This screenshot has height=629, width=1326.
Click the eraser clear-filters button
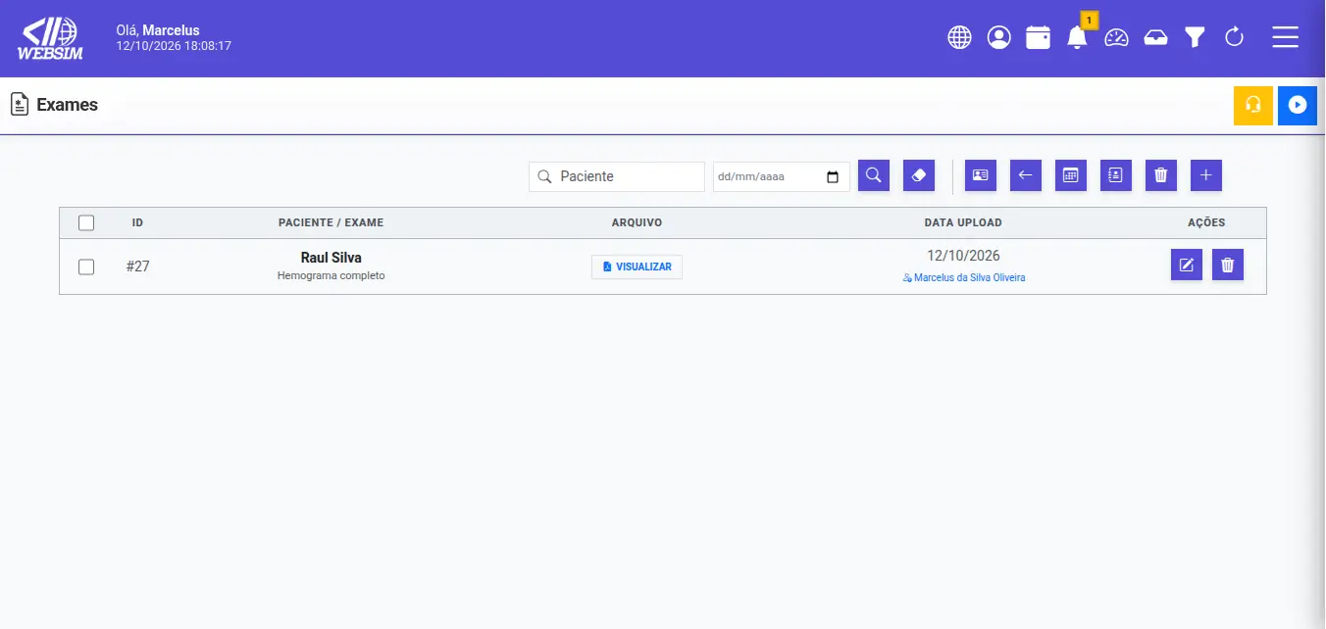pos(919,175)
